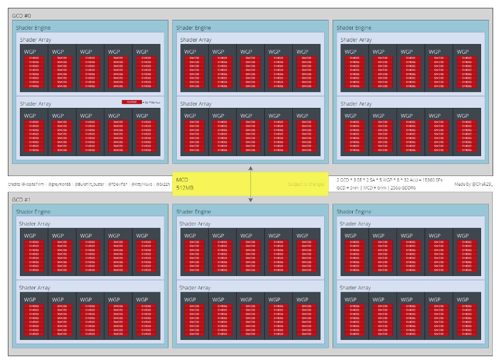
Task: Select the yellow MCD 512MB block
Action: (250, 184)
